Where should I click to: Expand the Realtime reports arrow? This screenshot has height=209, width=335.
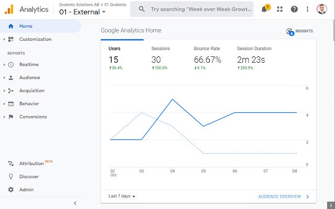click(x=4, y=65)
